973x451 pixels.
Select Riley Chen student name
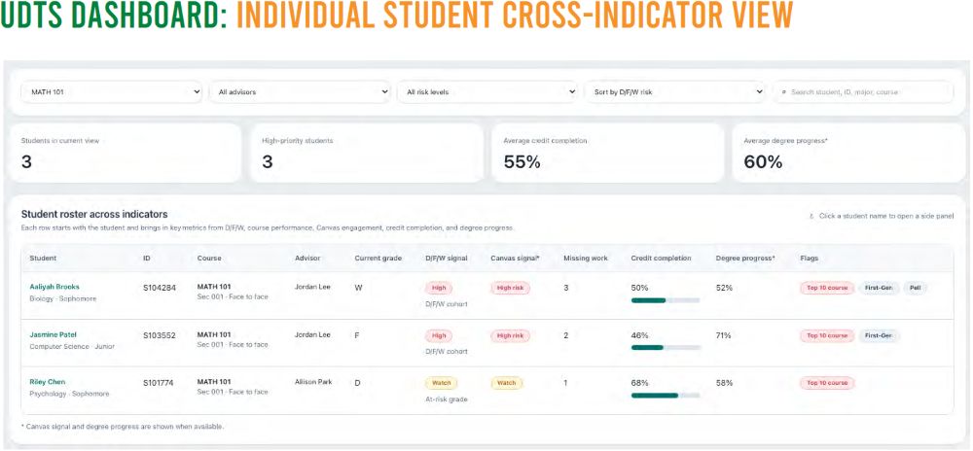coord(47,382)
